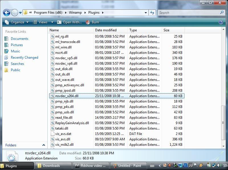Screen dimensions: 228x170
Task: Select vis_avs.dat file icon
Action: [52, 134]
